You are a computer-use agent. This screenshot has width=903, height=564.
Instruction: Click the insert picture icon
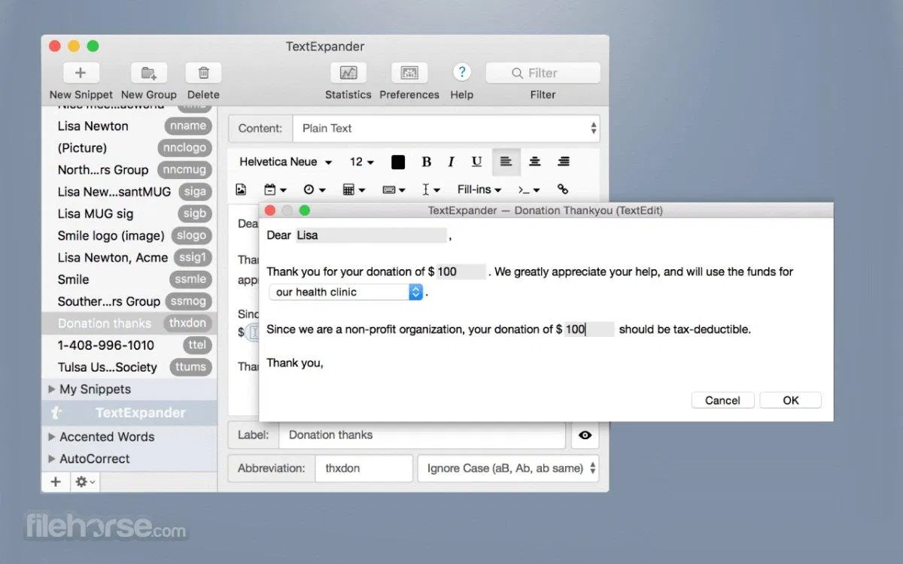241,190
